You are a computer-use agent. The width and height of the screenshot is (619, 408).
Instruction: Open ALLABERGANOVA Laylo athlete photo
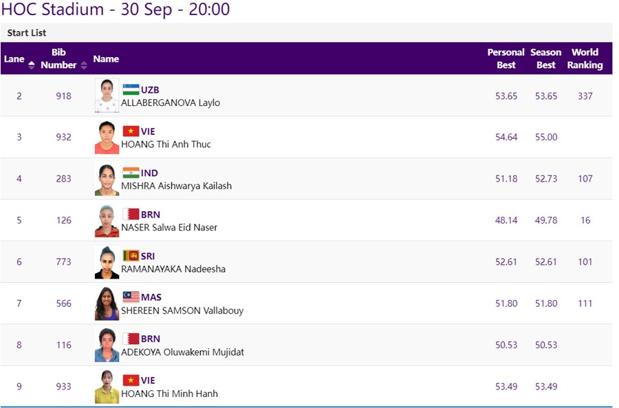coord(107,96)
